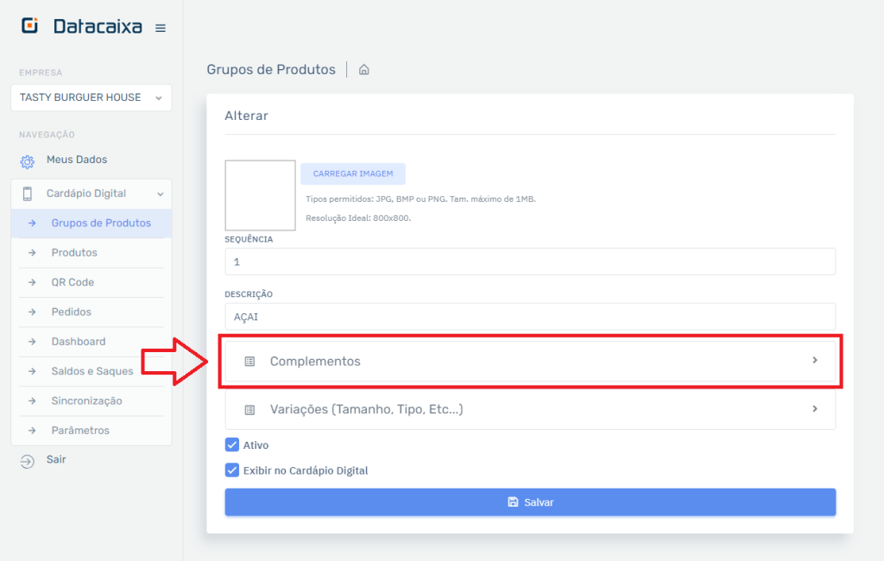Expand the Variações section chevron

(815, 409)
